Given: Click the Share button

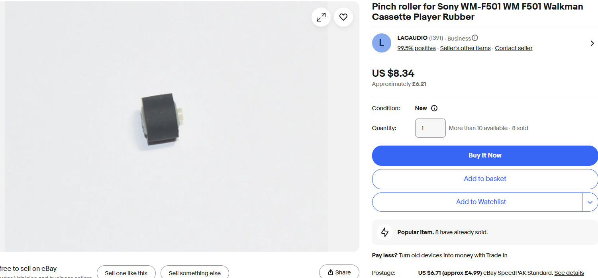Looking at the screenshot, I should 339,272.
